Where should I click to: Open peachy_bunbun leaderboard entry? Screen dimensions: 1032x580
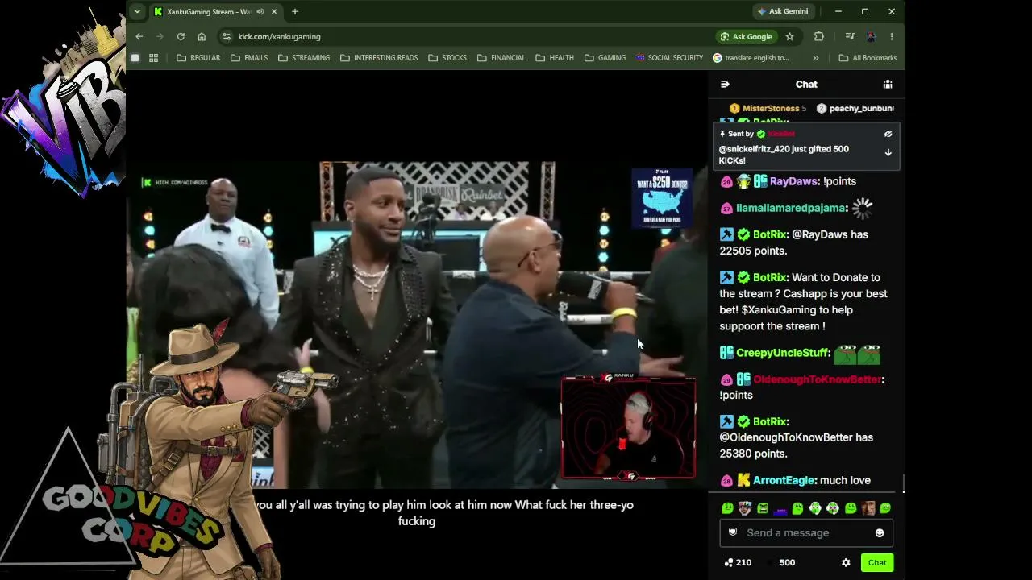click(x=855, y=108)
